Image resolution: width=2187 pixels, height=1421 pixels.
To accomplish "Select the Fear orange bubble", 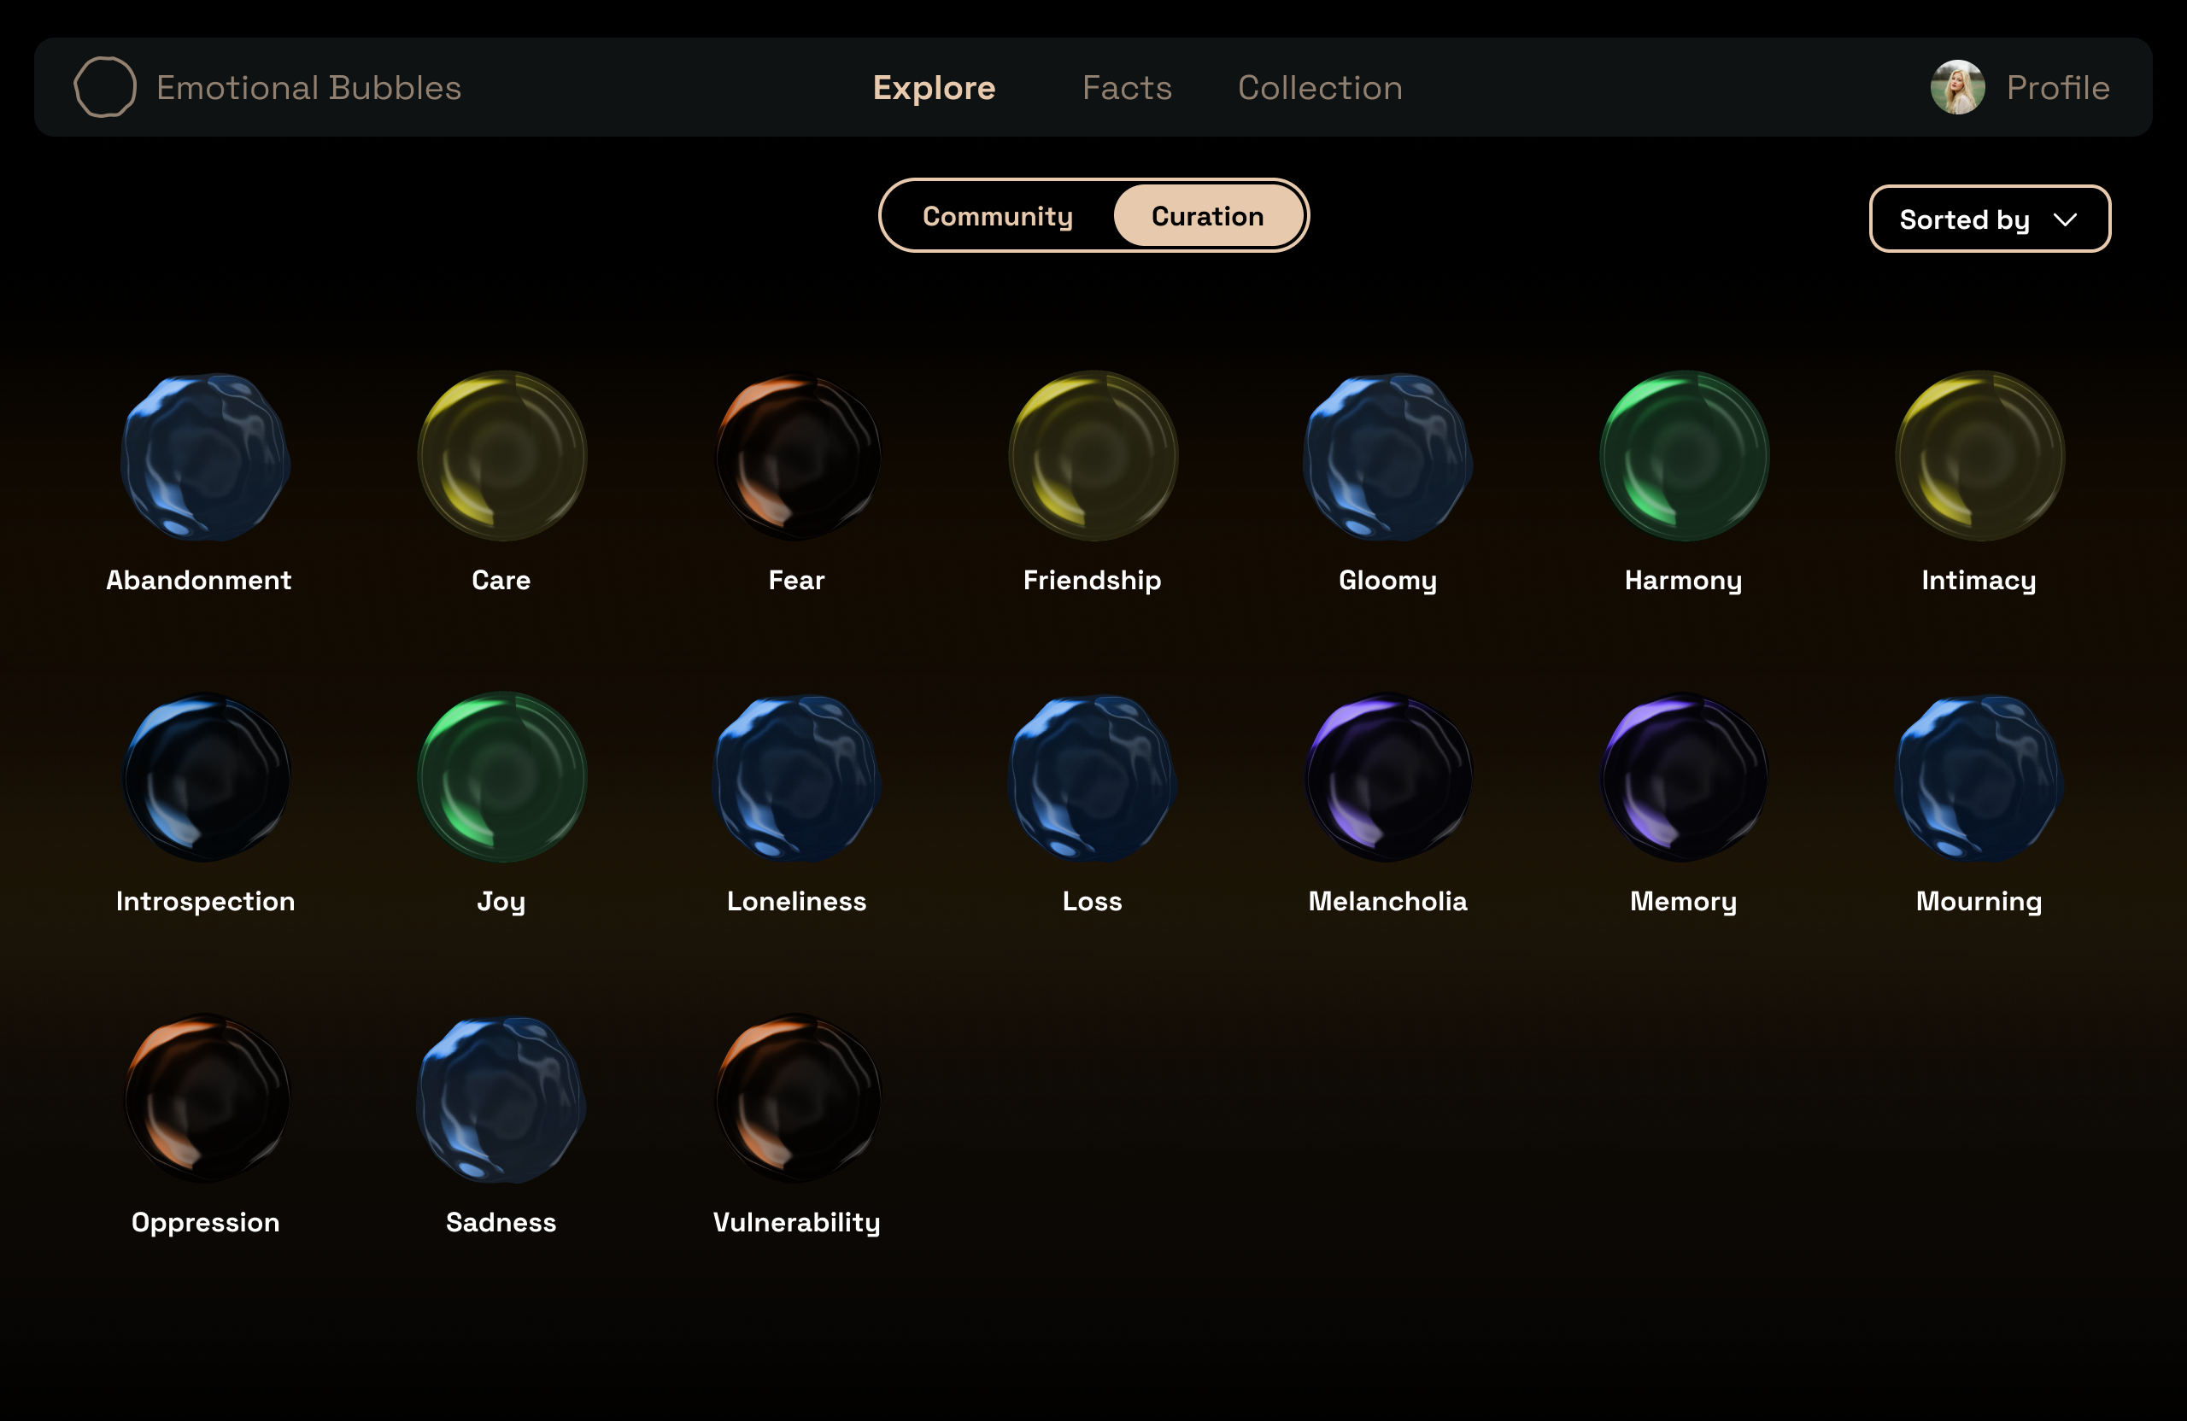I will [x=798, y=457].
